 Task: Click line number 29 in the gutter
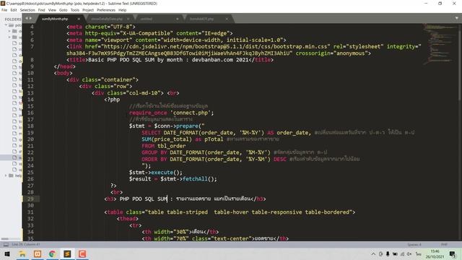tap(30, 199)
